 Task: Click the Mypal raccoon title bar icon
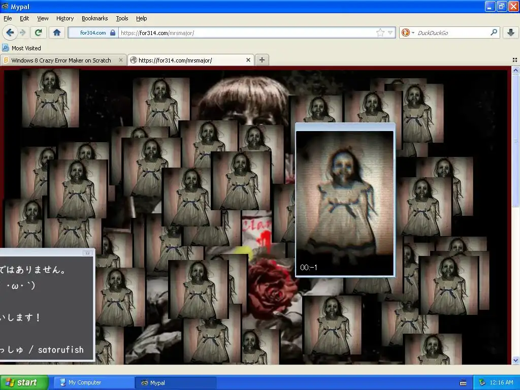(x=5, y=6)
